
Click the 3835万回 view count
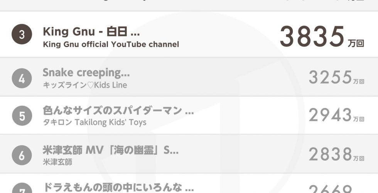[x=322, y=37]
